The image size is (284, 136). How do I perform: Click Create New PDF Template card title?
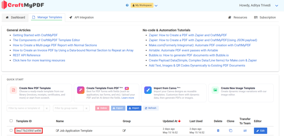pos(35,88)
